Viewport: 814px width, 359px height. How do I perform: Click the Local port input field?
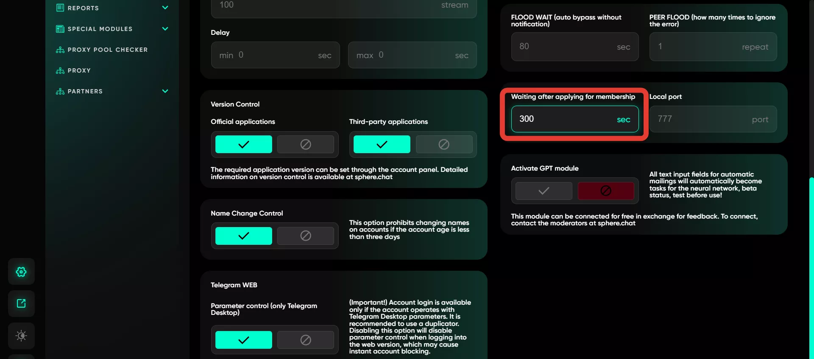pos(713,119)
